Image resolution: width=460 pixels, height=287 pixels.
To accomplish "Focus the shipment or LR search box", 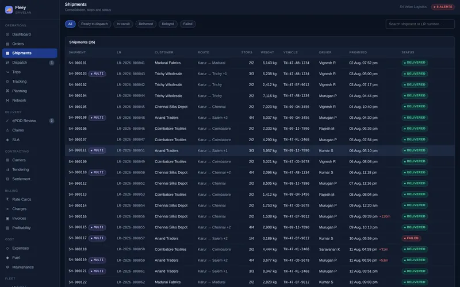I will tap(420, 24).
